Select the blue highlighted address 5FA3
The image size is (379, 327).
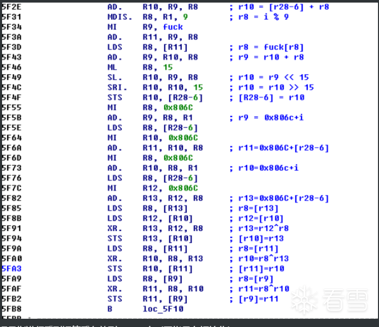(x=11, y=269)
